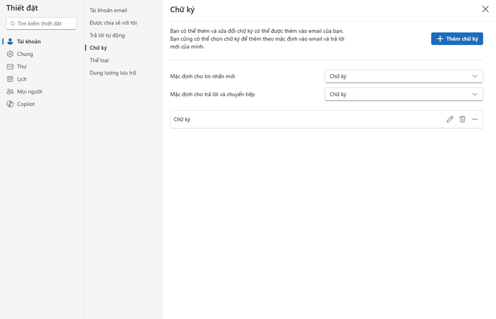Open Dung lượng lưu trữ section
496x319 pixels.
[x=113, y=73]
